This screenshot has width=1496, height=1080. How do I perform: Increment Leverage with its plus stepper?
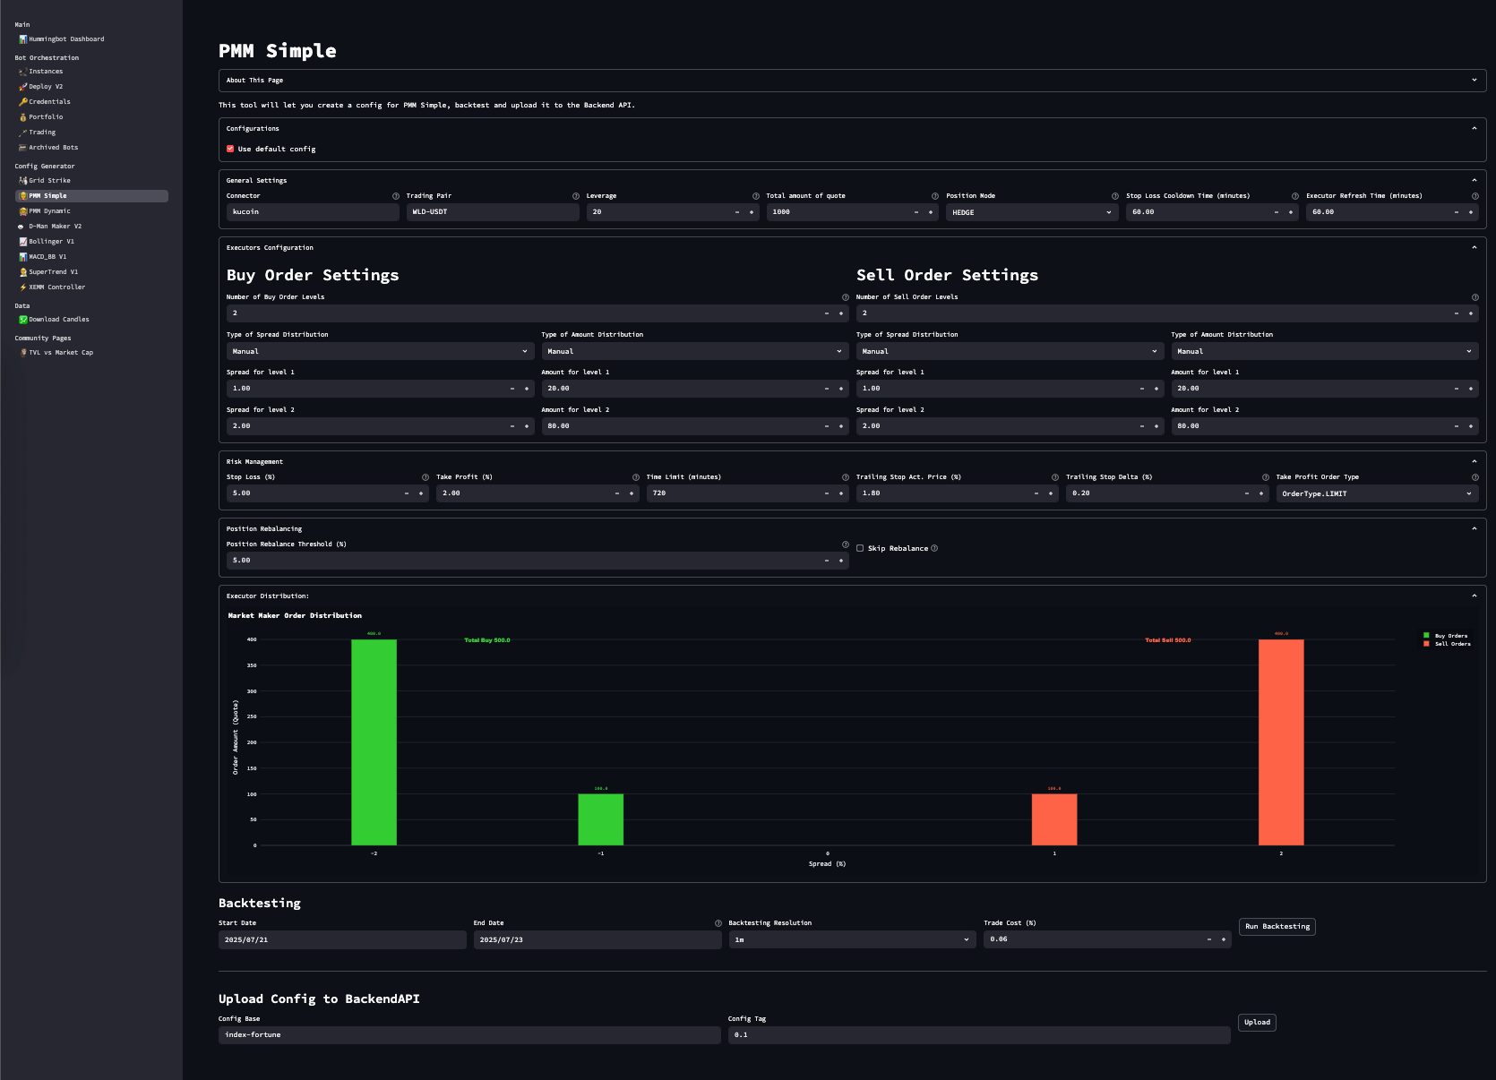click(750, 212)
